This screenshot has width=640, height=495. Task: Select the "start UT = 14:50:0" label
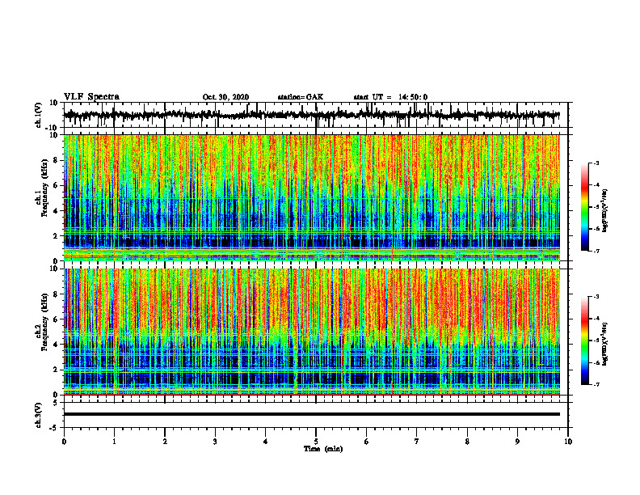pos(390,97)
